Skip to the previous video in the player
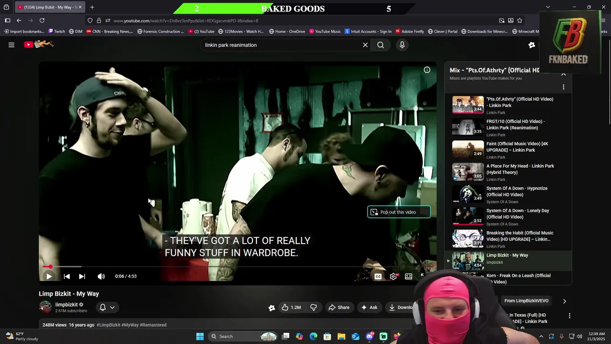 67,276
